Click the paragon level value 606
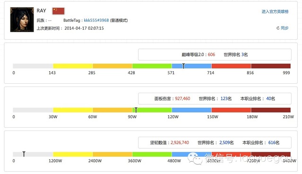The height and width of the screenshot is (174, 302). 211,54
